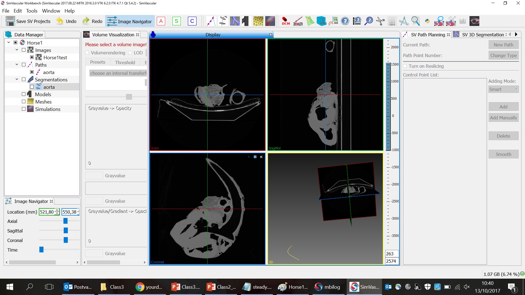Open the Edit menu
The height and width of the screenshot is (295, 525).
[18, 11]
